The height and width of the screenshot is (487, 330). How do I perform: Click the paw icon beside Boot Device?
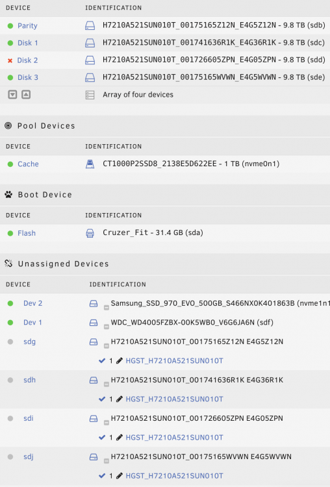[8, 195]
